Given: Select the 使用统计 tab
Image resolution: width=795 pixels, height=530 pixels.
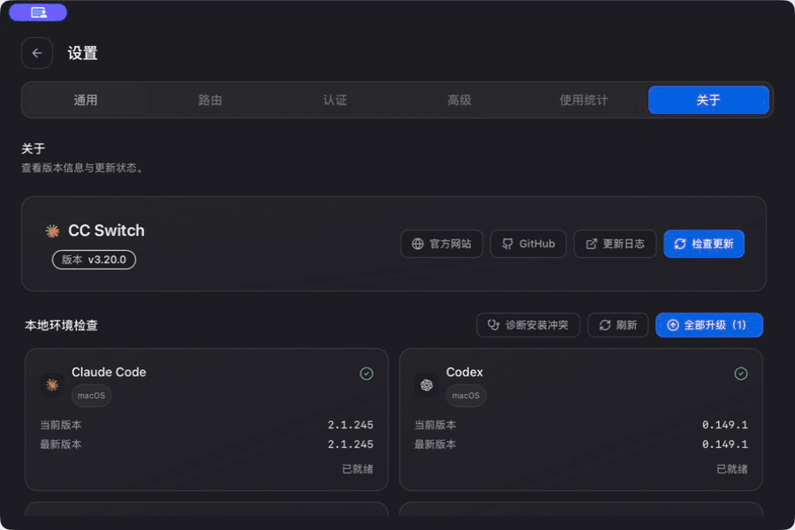Looking at the screenshot, I should coord(584,100).
